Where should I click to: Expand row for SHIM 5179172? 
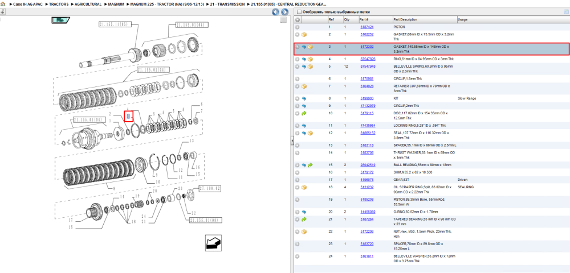(297, 172)
